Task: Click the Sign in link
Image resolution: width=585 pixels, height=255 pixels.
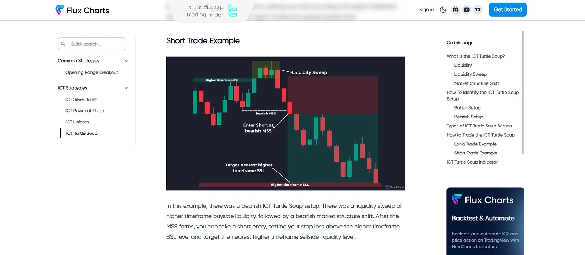Action: coord(426,10)
